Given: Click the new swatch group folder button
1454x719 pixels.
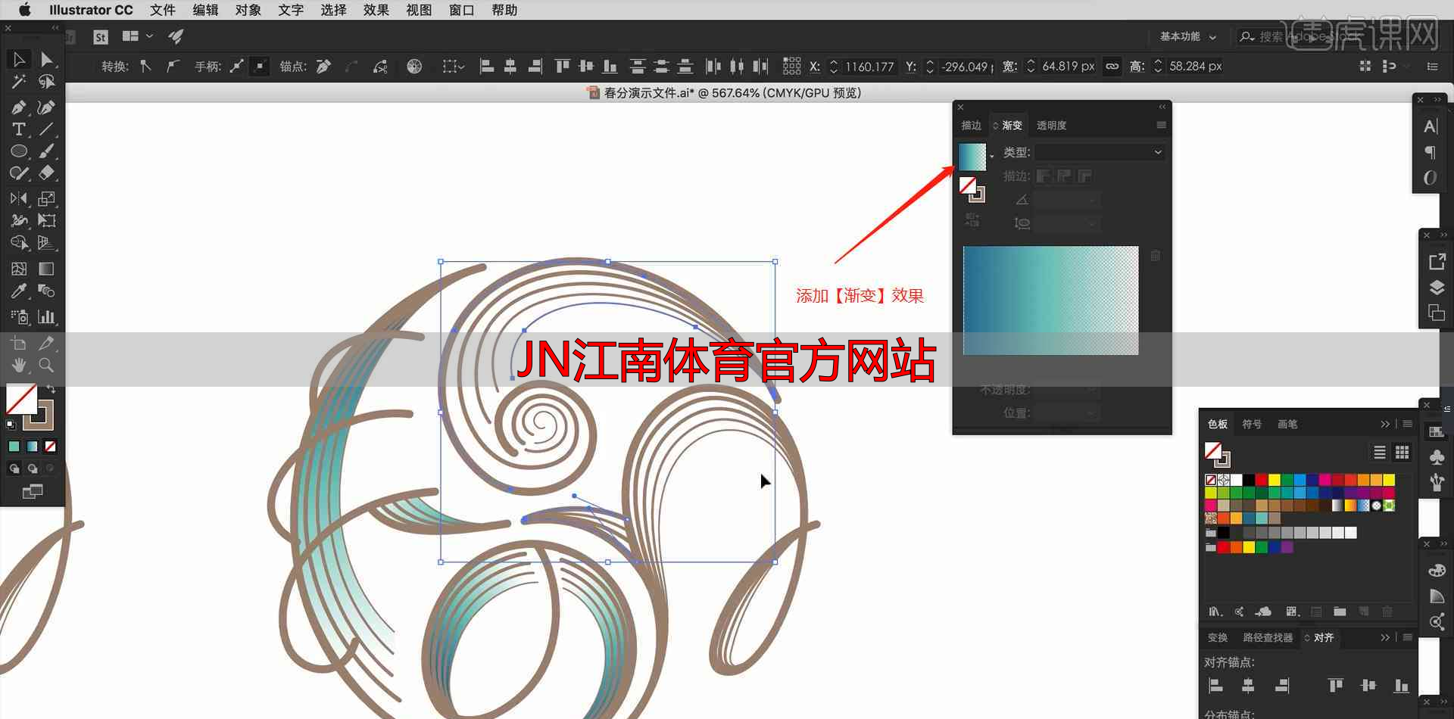Looking at the screenshot, I should pyautogui.click(x=1339, y=612).
